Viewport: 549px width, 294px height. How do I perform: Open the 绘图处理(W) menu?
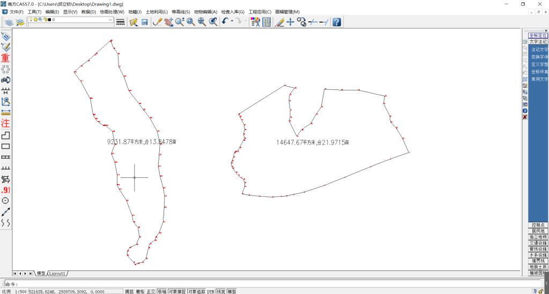(112, 12)
